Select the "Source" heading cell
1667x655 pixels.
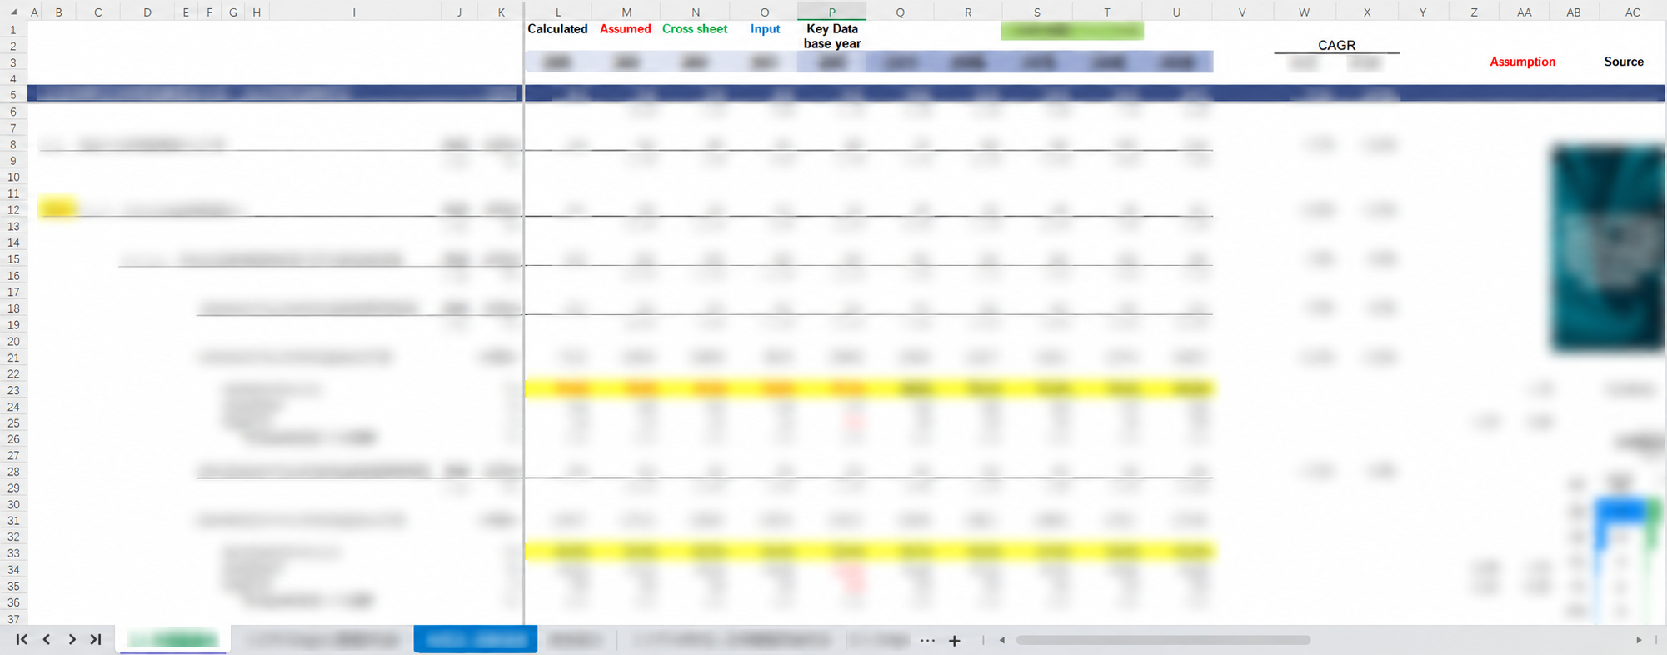click(1624, 62)
